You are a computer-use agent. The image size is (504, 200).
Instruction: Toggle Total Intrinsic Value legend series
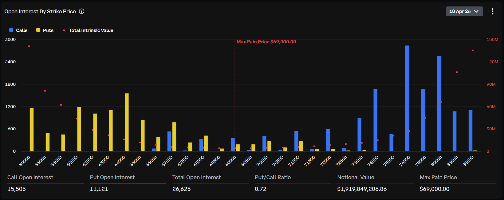[91, 30]
